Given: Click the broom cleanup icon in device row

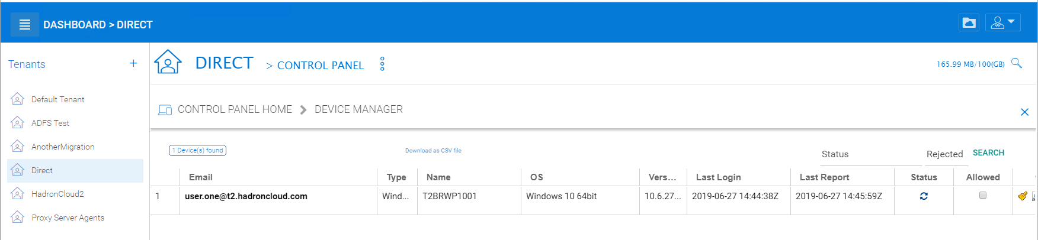Looking at the screenshot, I should pos(1023,196).
